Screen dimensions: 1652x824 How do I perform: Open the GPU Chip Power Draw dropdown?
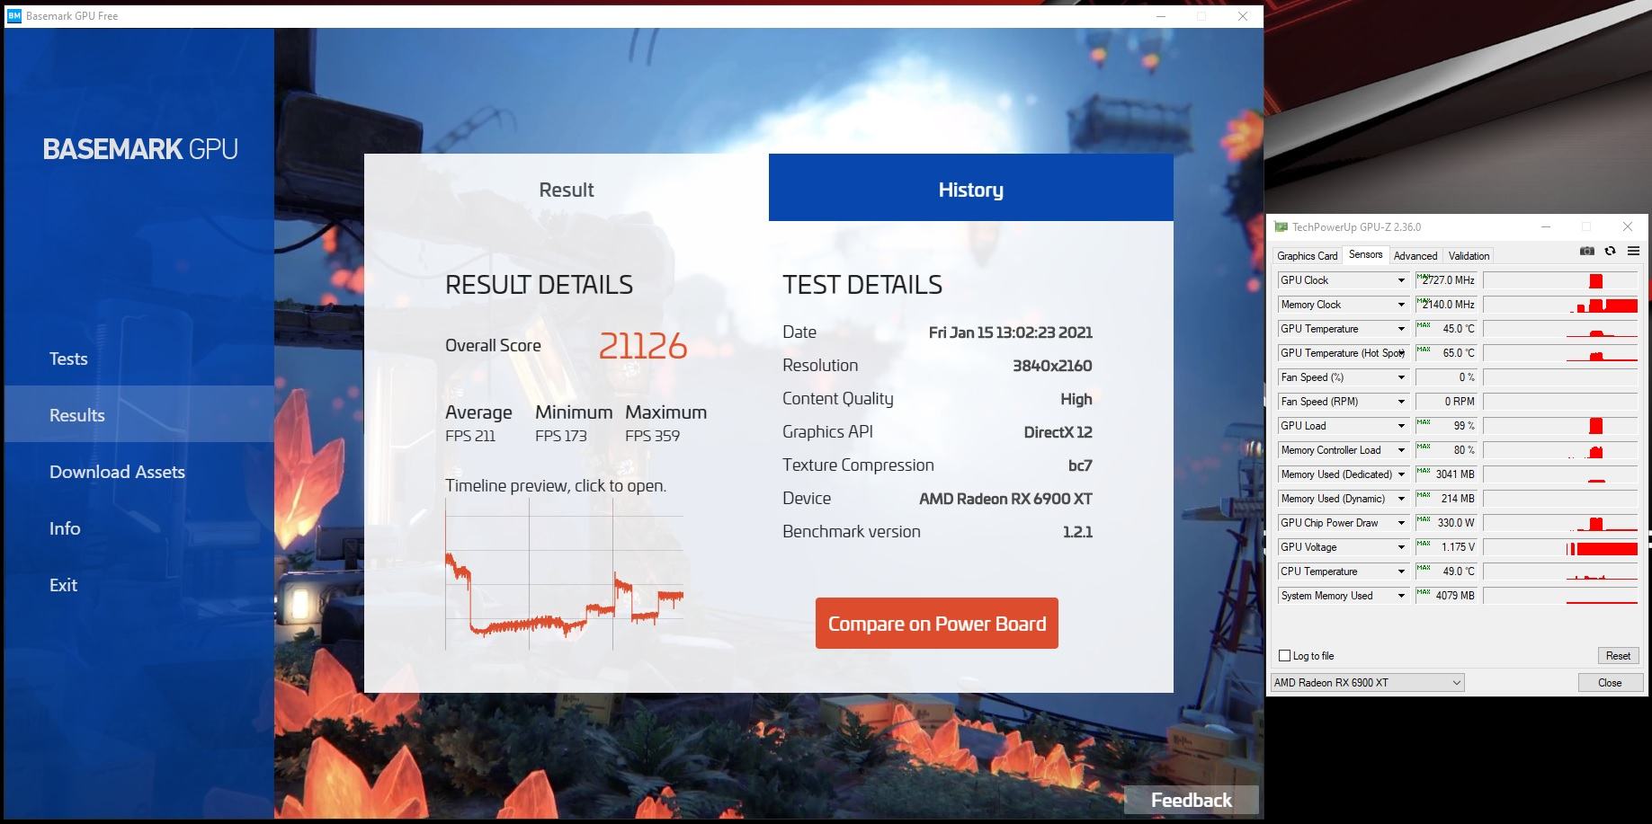point(1400,523)
